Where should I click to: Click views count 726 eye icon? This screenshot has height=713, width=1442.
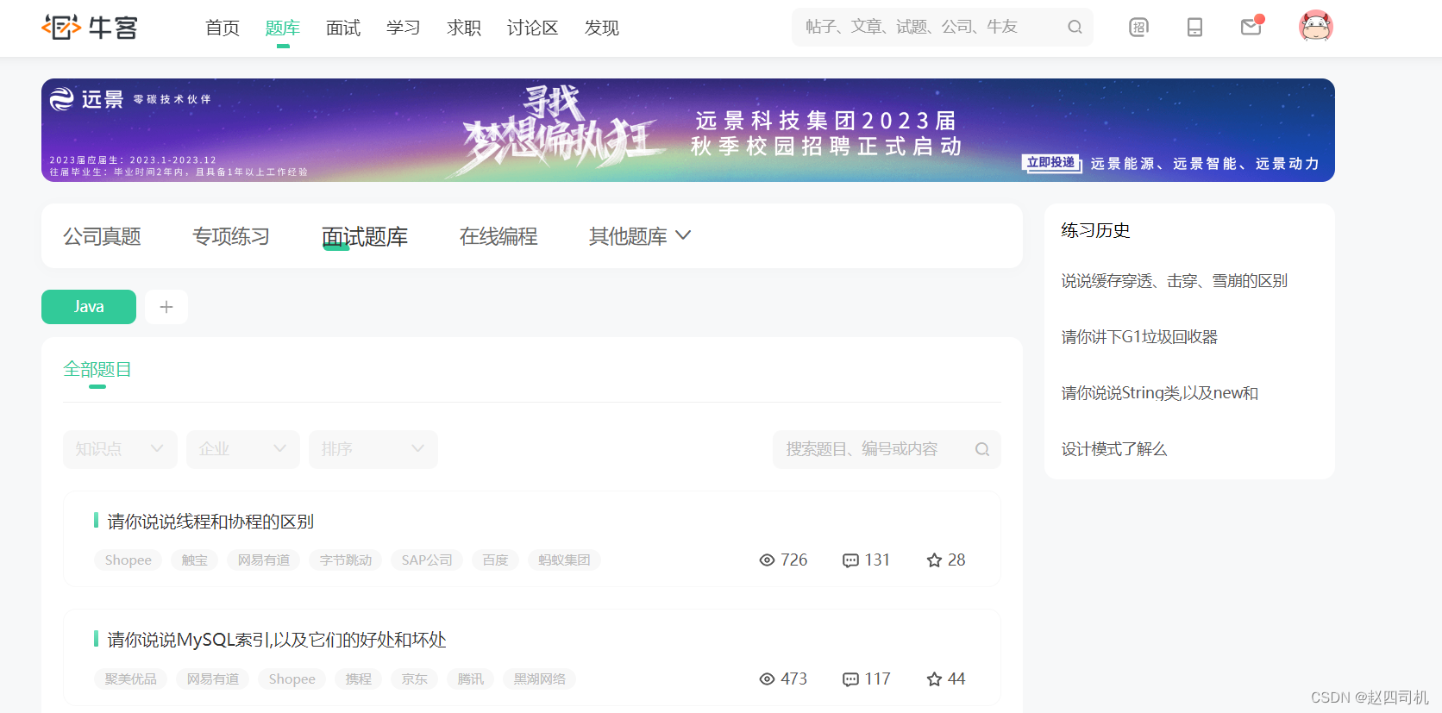tap(767, 560)
